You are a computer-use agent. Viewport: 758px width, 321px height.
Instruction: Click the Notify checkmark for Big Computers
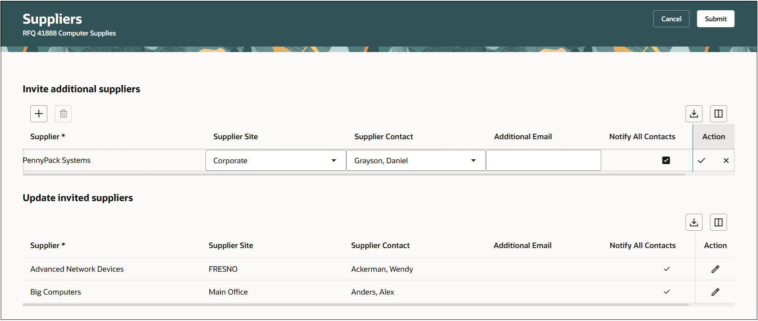coord(667,292)
